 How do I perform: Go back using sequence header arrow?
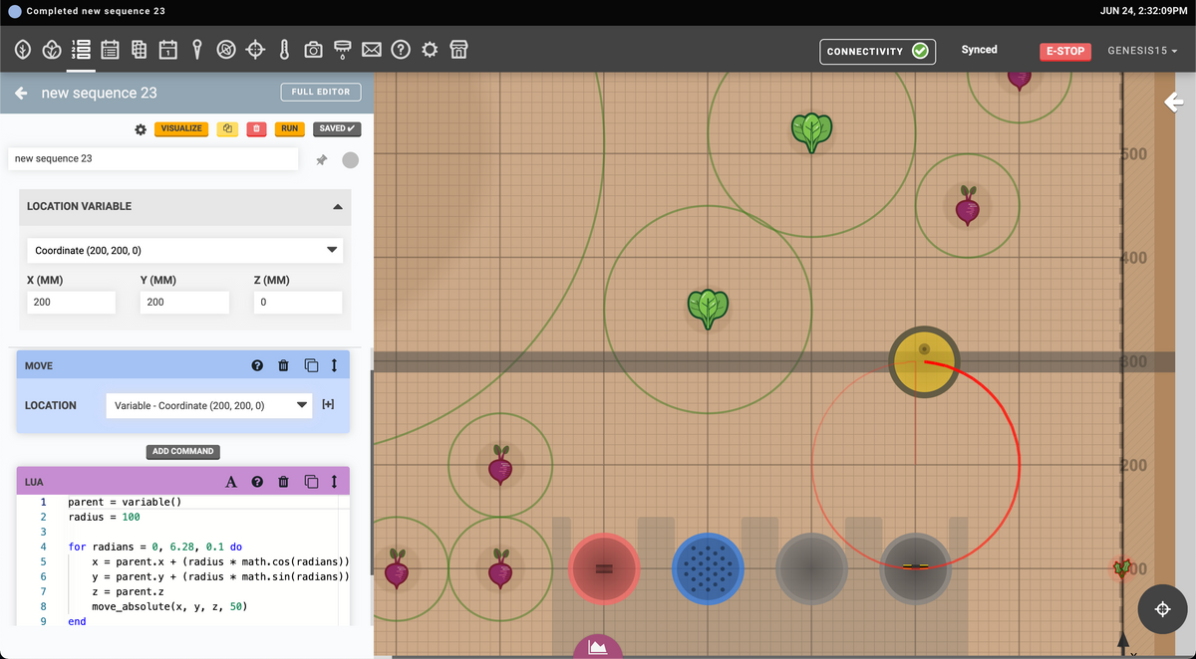click(x=21, y=93)
